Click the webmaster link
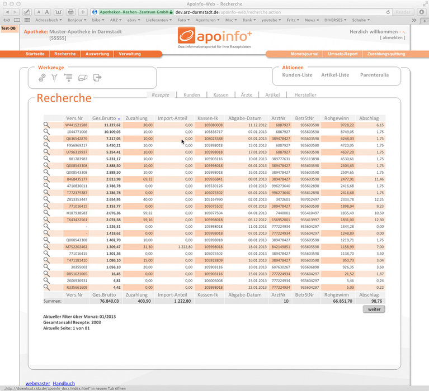Viewport: 429px width, 391px height. (x=38, y=383)
